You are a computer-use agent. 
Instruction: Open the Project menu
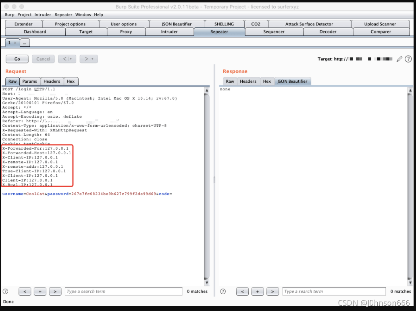pos(25,15)
